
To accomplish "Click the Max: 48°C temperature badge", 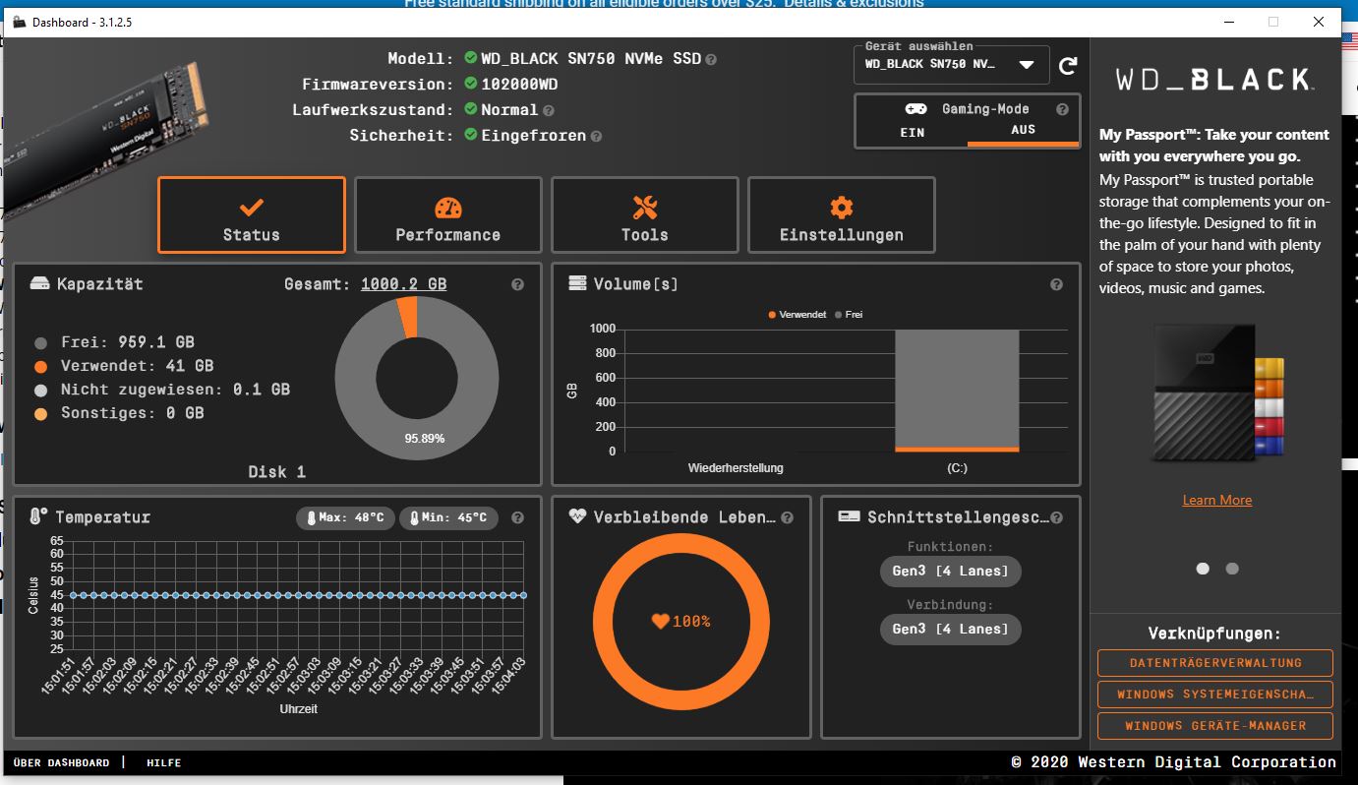I will (x=346, y=517).
